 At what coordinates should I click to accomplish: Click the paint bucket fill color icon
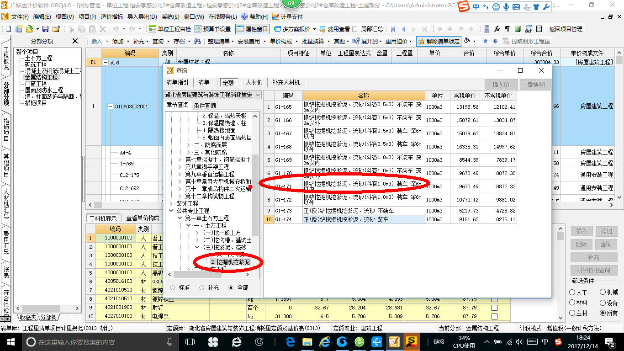tap(467, 41)
